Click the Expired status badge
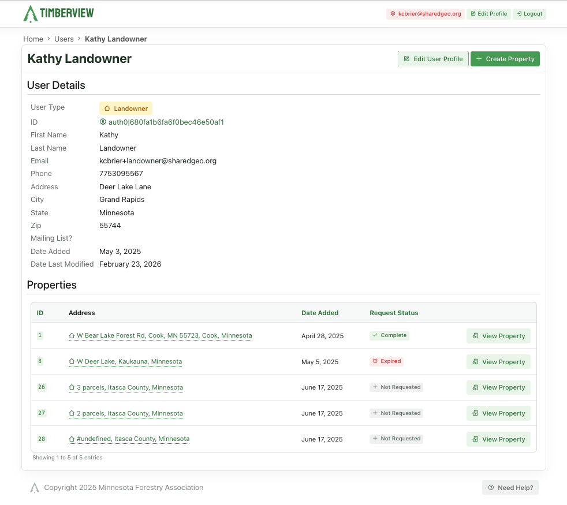567x505 pixels. tap(386, 361)
